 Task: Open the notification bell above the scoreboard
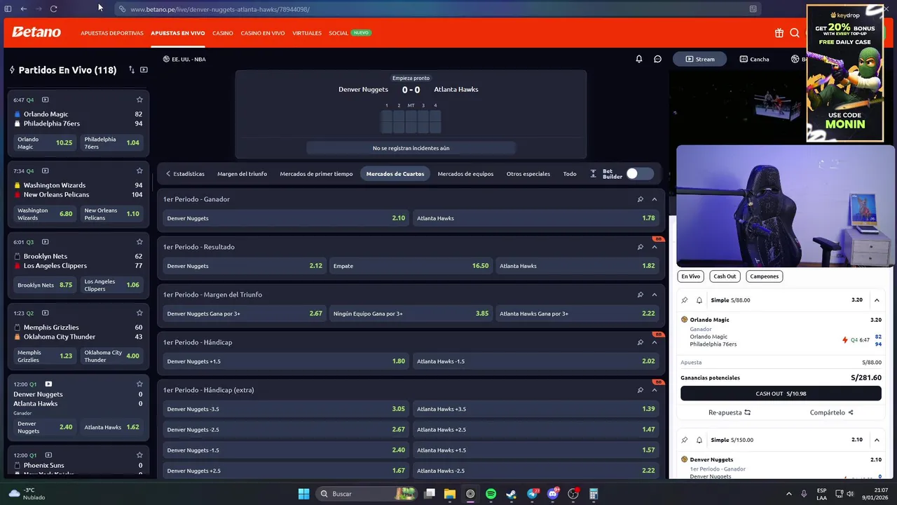(x=639, y=59)
